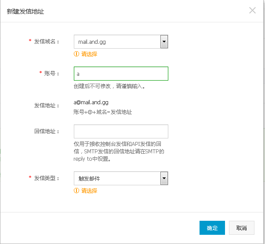265x244 pixels.
Task: Click the 账号 field label
Action: [x=52, y=73]
